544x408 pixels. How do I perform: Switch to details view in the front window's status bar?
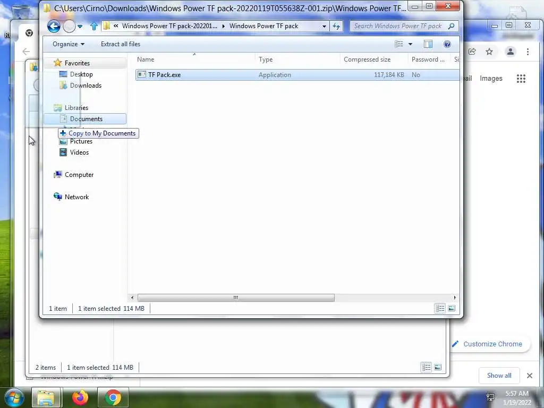pyautogui.click(x=440, y=308)
